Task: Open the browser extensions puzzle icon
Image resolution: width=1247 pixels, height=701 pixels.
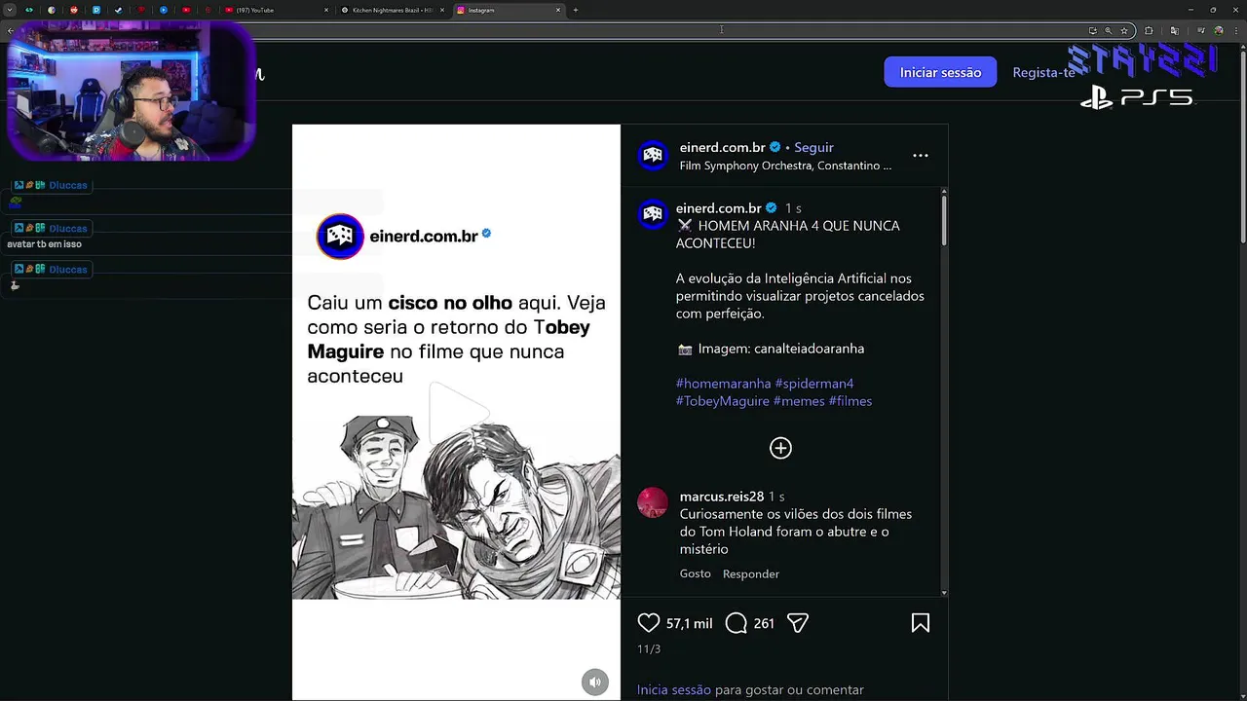Action: tap(1149, 30)
